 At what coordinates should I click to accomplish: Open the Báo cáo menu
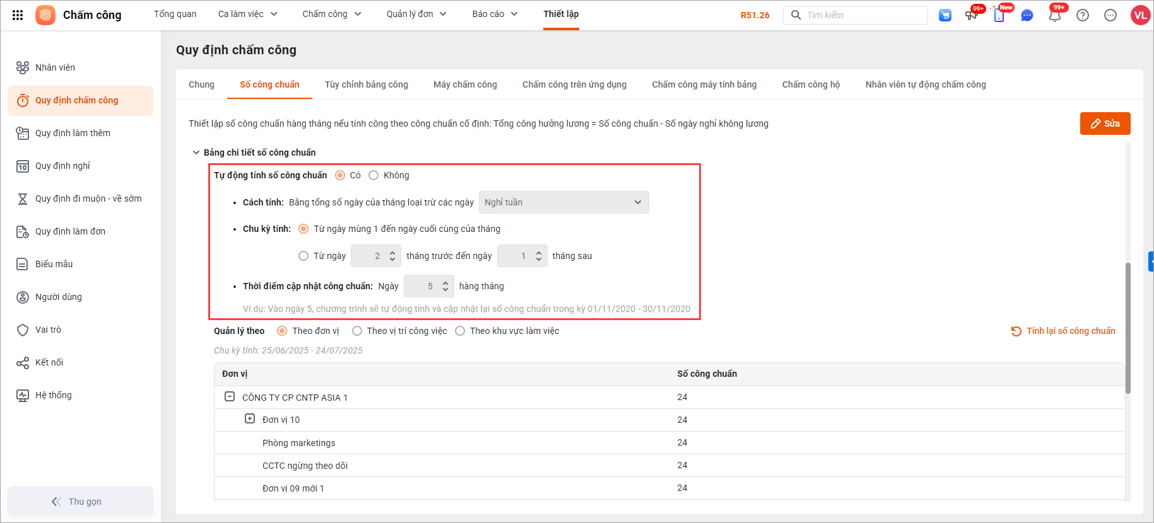click(495, 14)
